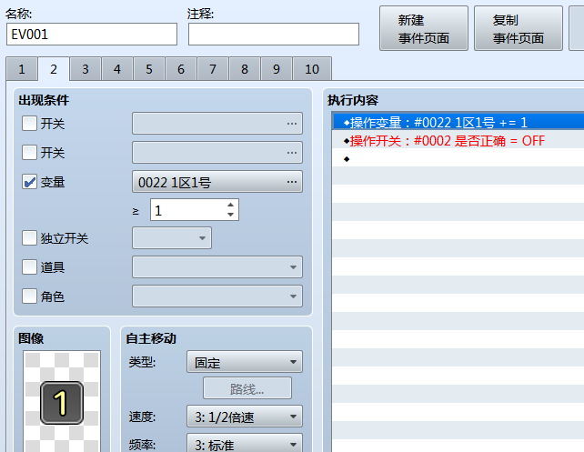Select command 操作变量 #0022 1区1号 += 1
Image resolution: width=584 pixels, height=452 pixels.
(x=458, y=122)
